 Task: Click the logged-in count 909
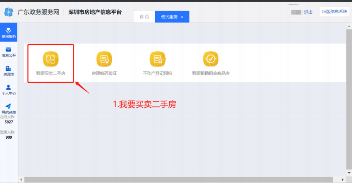click(9, 137)
